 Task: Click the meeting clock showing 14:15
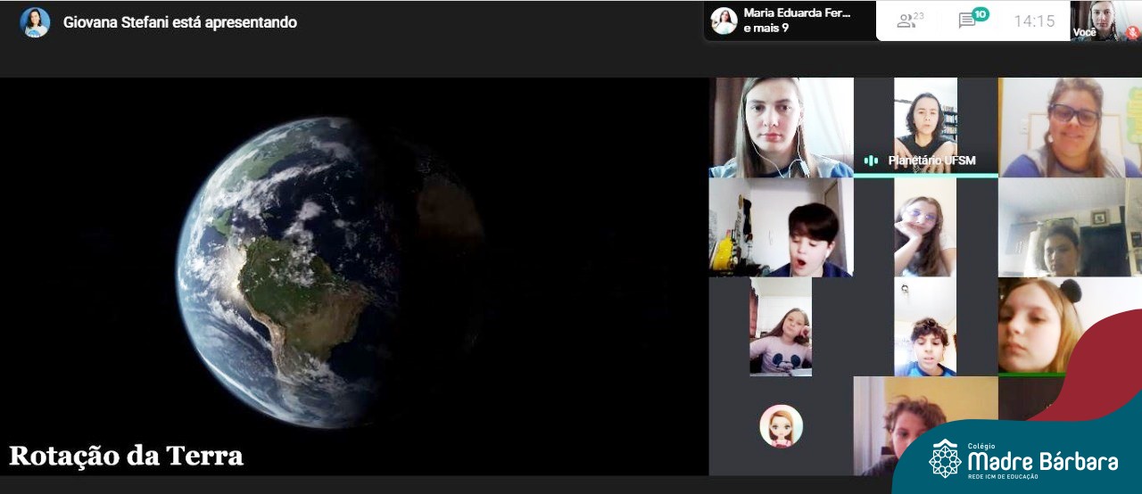point(1033,21)
